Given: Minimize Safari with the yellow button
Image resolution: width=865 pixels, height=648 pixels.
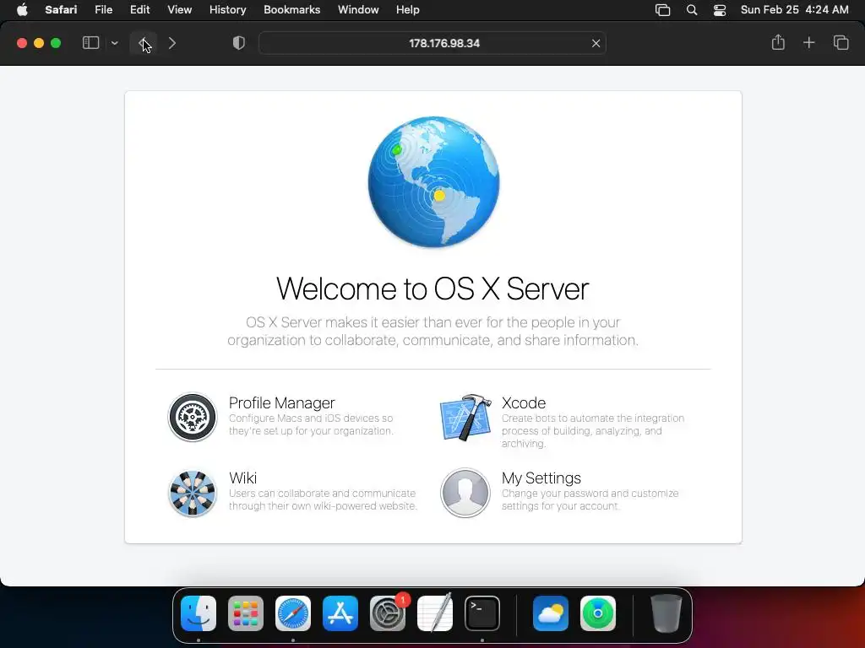Looking at the screenshot, I should point(39,43).
